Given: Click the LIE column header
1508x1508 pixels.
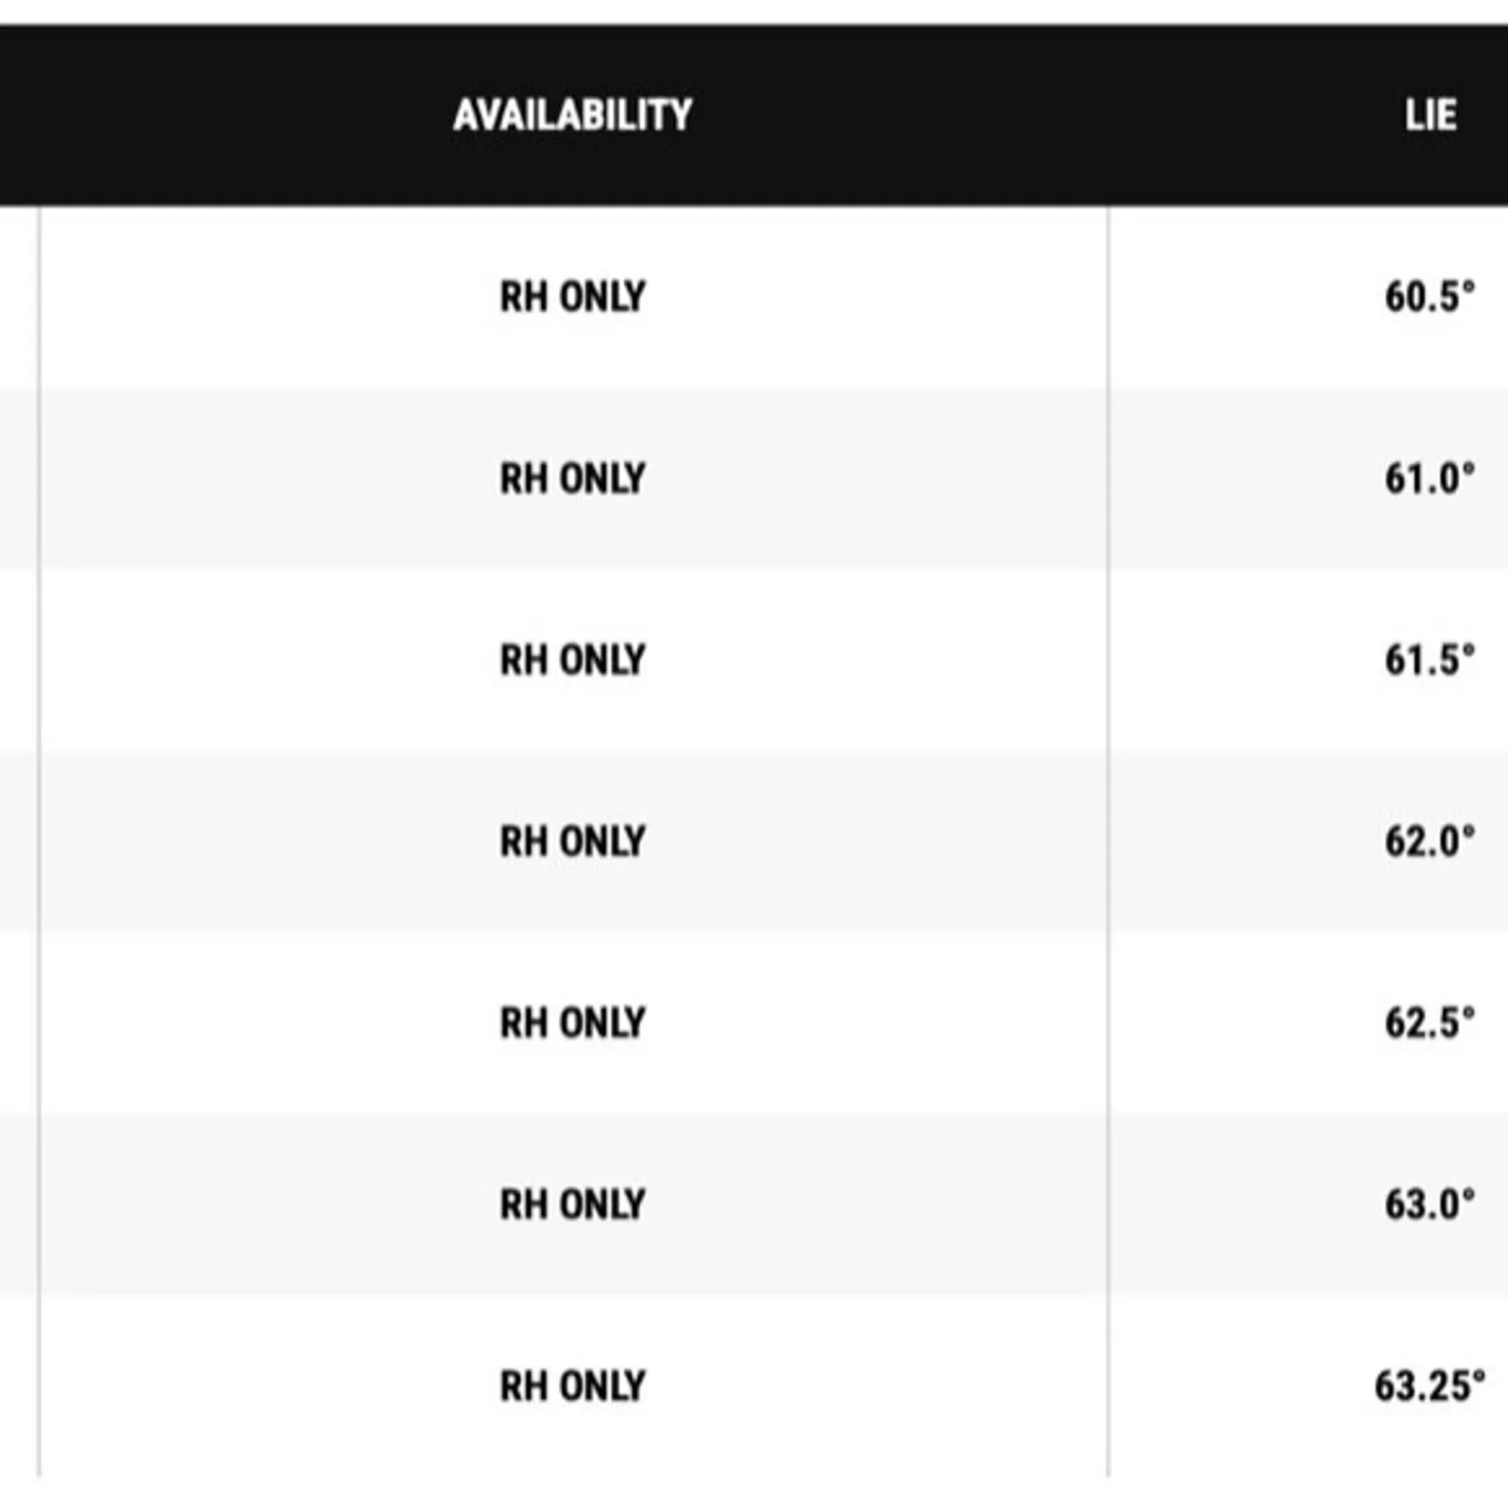Looking at the screenshot, I should pos(1430,115).
